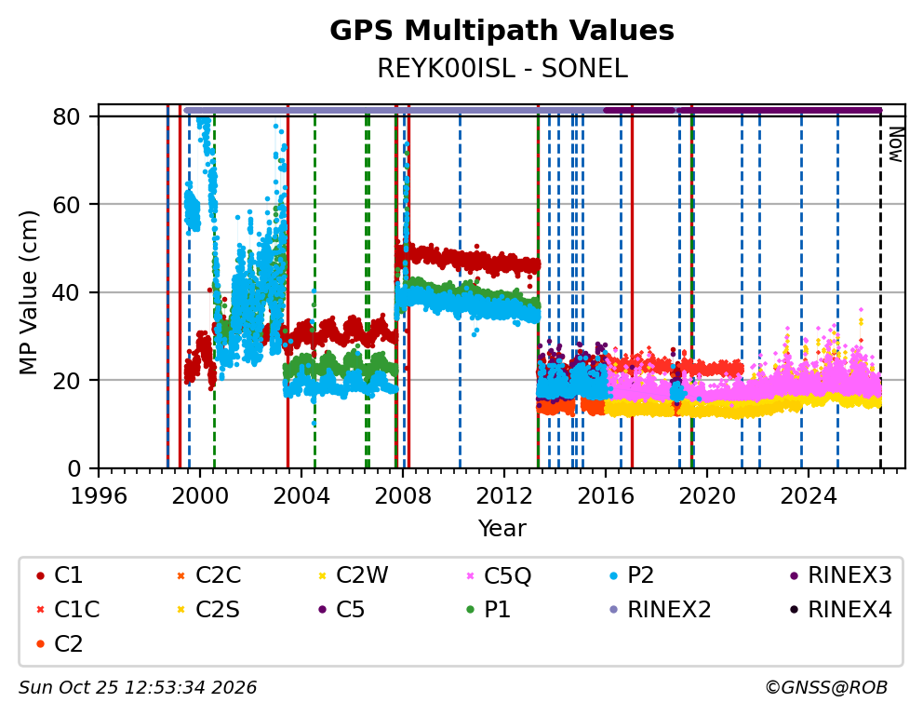The height and width of the screenshot is (716, 923).
Task: Click the C5 legend entry text
Action: point(350,610)
